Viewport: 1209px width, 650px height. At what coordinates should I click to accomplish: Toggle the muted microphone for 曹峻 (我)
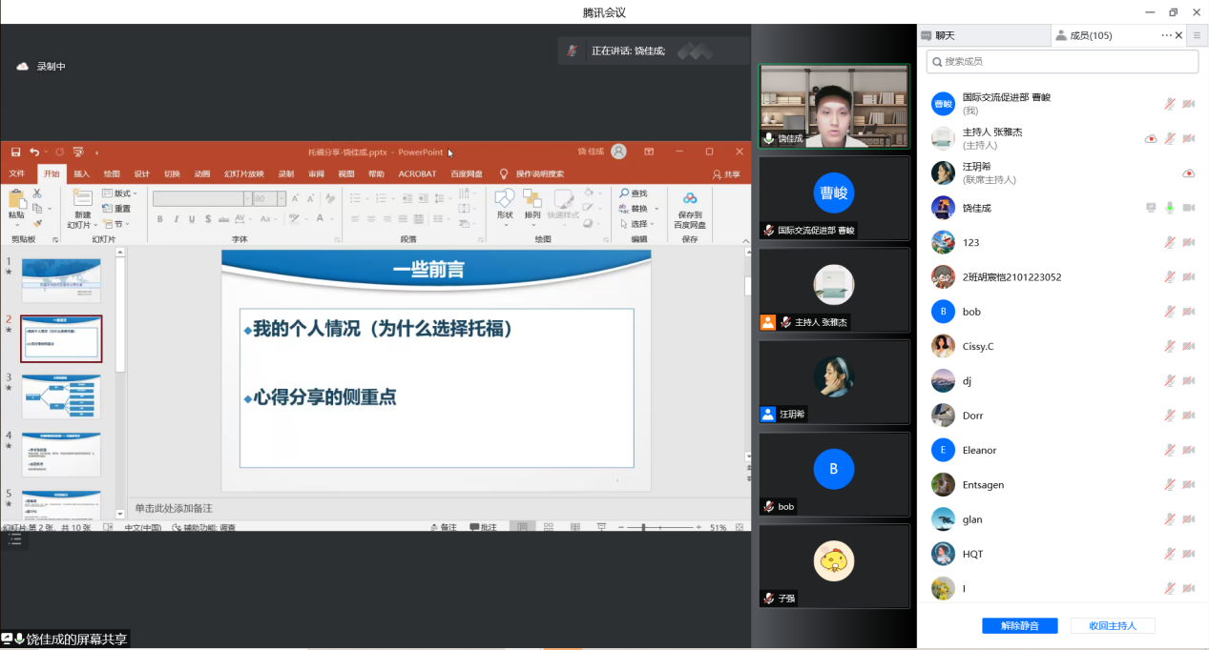tap(1169, 104)
